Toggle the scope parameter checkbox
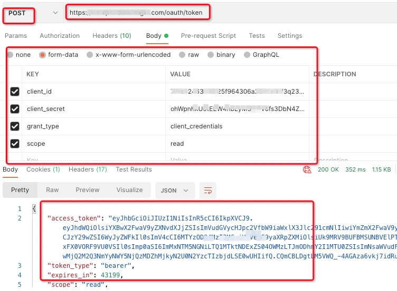 15,144
